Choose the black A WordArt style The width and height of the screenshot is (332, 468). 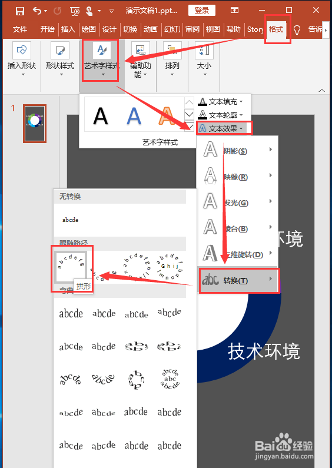point(100,115)
